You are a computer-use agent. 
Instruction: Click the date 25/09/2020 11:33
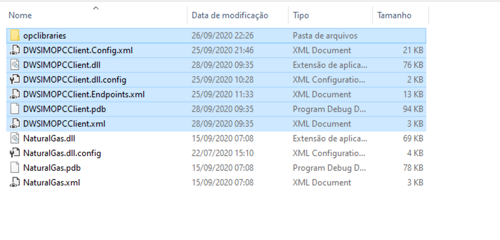pos(223,94)
